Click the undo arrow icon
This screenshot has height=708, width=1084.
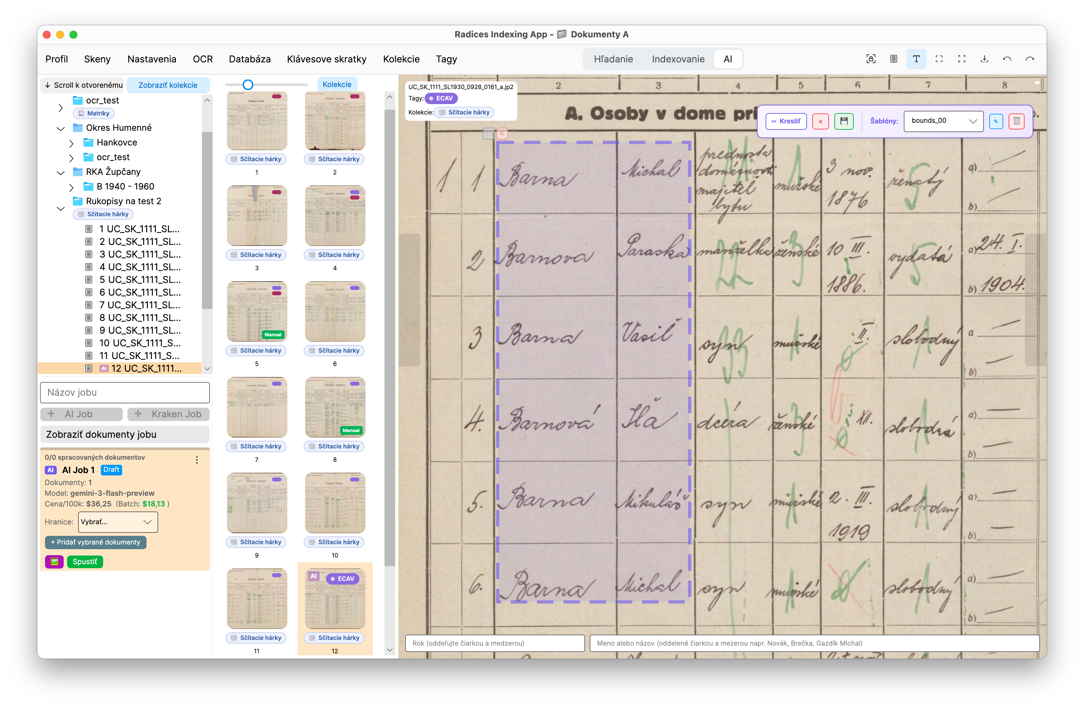point(1007,59)
